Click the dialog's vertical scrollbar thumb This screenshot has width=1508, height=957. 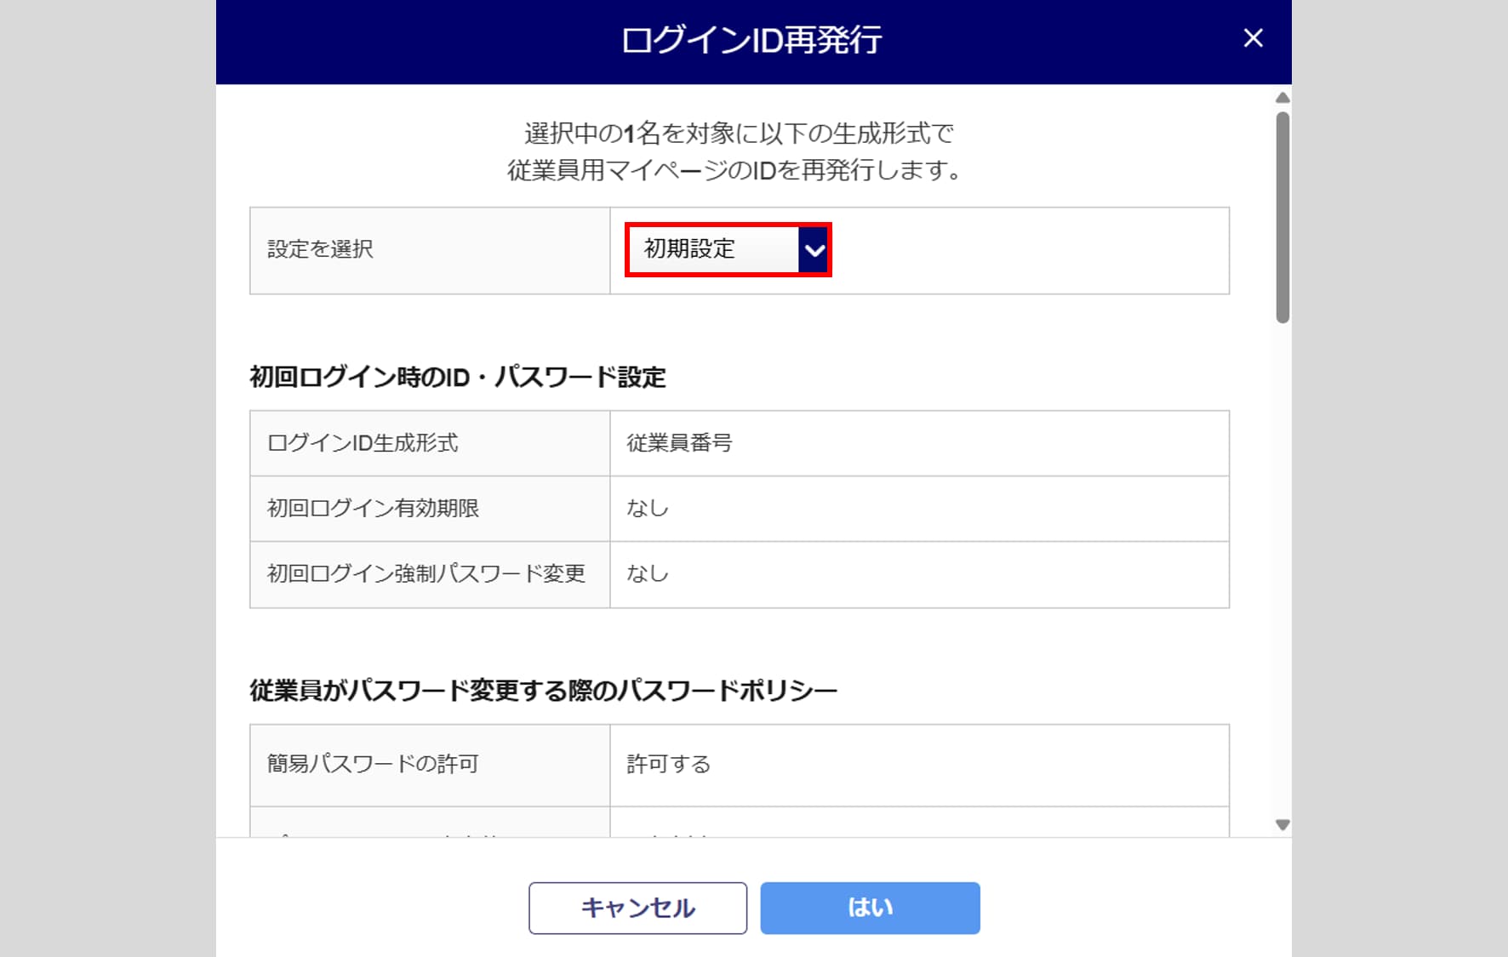[x=1282, y=217]
